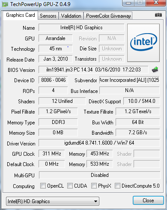The width and height of the screenshot is (167, 210).
Task: Click the Release Date field Jan 3, 2010
Action: (56, 59)
